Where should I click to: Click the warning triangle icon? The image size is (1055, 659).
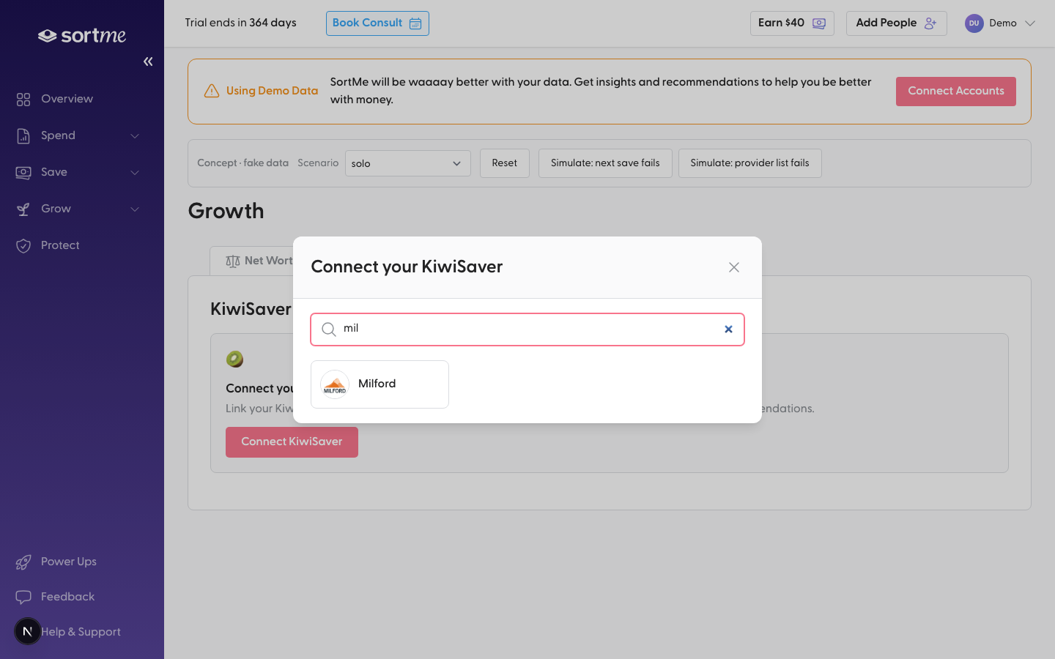(212, 91)
